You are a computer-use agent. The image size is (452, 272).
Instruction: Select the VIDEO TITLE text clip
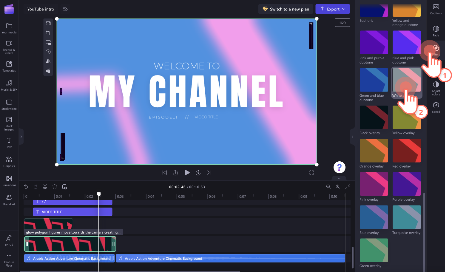[x=72, y=212]
